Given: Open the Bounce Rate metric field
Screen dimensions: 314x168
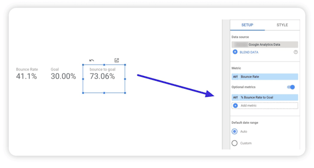Looking at the screenshot, I should (265, 77).
